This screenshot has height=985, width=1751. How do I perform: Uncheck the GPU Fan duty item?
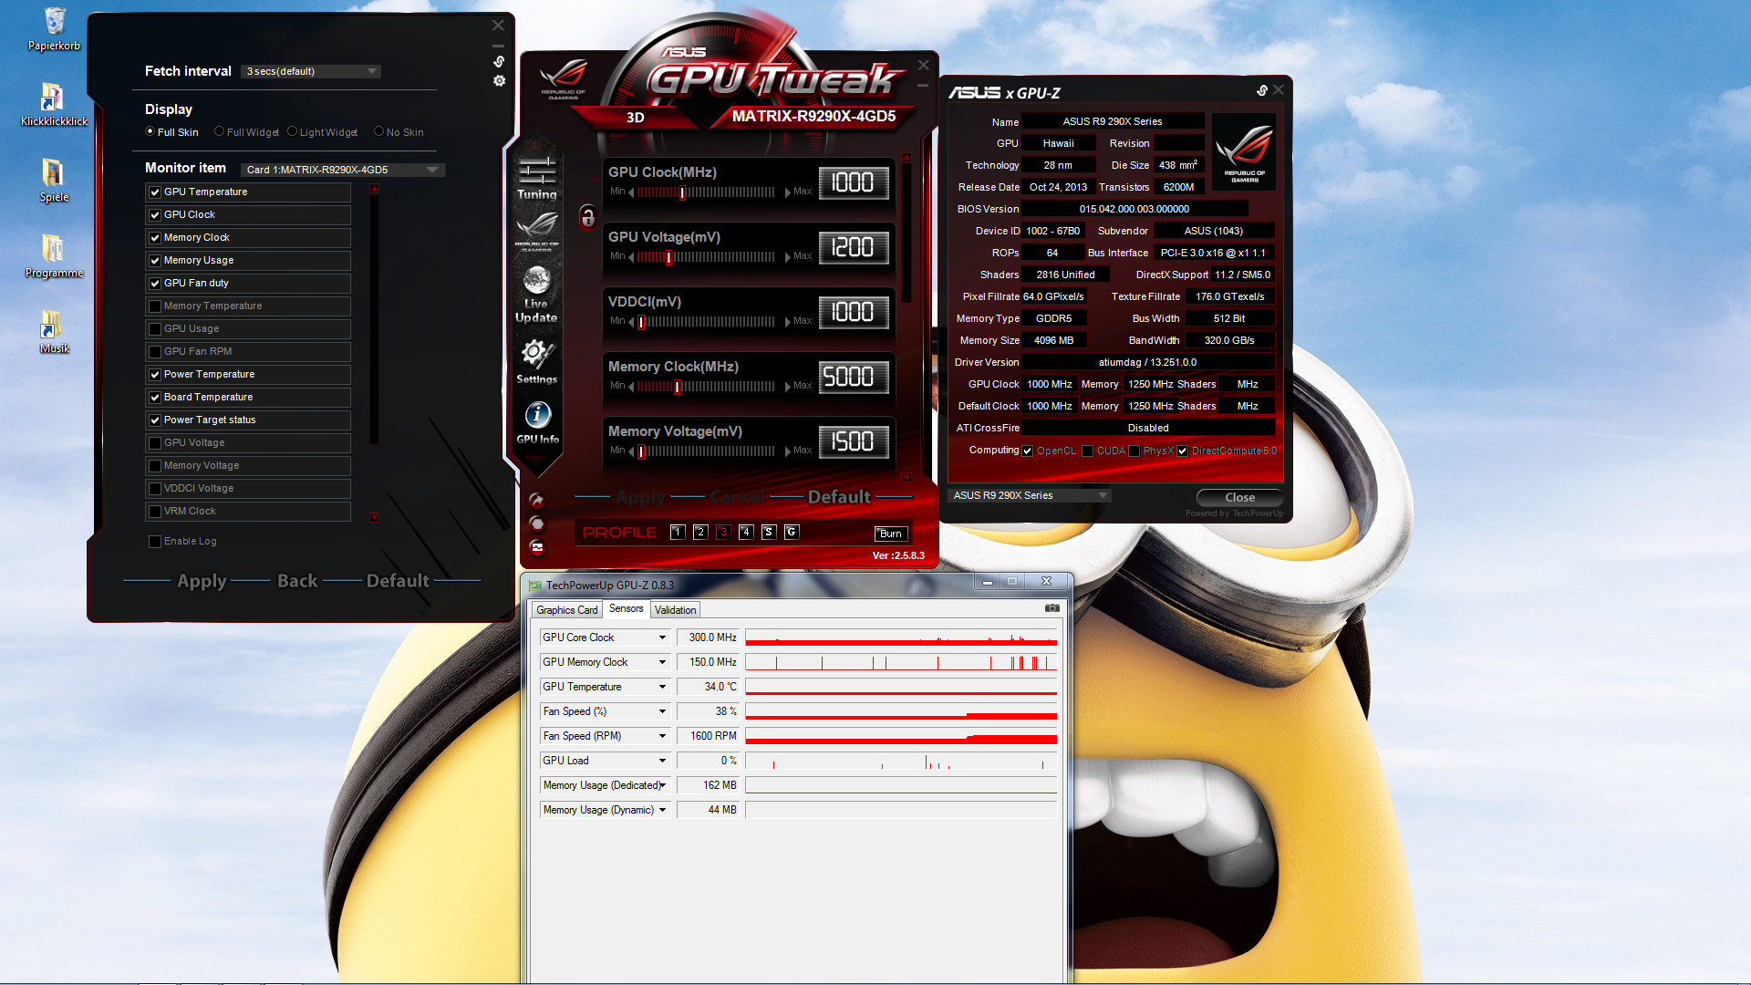pyautogui.click(x=155, y=284)
